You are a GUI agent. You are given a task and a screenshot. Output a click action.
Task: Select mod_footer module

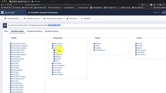point(15,68)
